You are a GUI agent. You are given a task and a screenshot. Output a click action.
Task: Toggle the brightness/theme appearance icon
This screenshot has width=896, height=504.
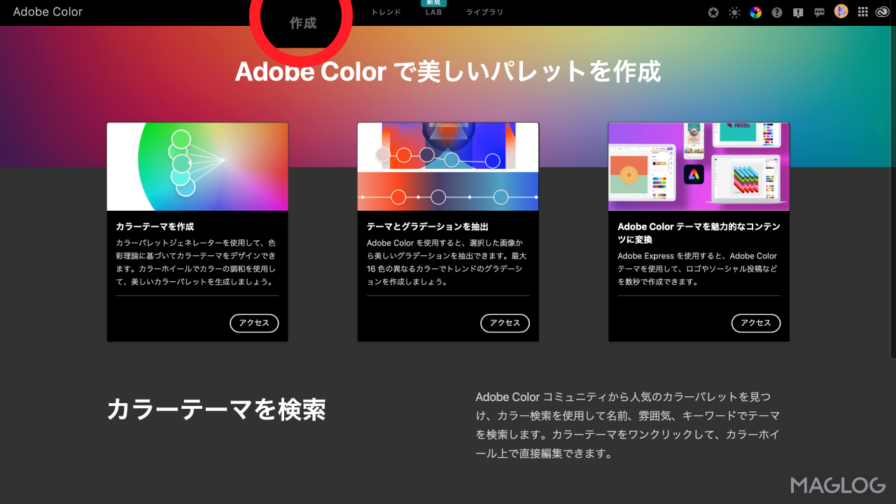[x=734, y=12]
